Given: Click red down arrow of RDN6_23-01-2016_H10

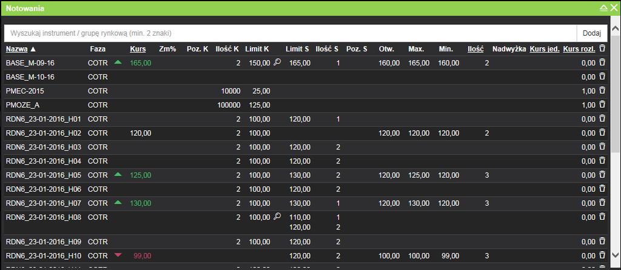Looking at the screenshot, I should coord(118,255).
